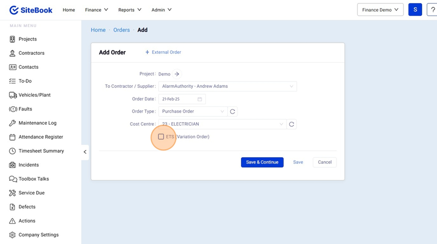Click the Incidents icon in sidebar

[x=13, y=165]
